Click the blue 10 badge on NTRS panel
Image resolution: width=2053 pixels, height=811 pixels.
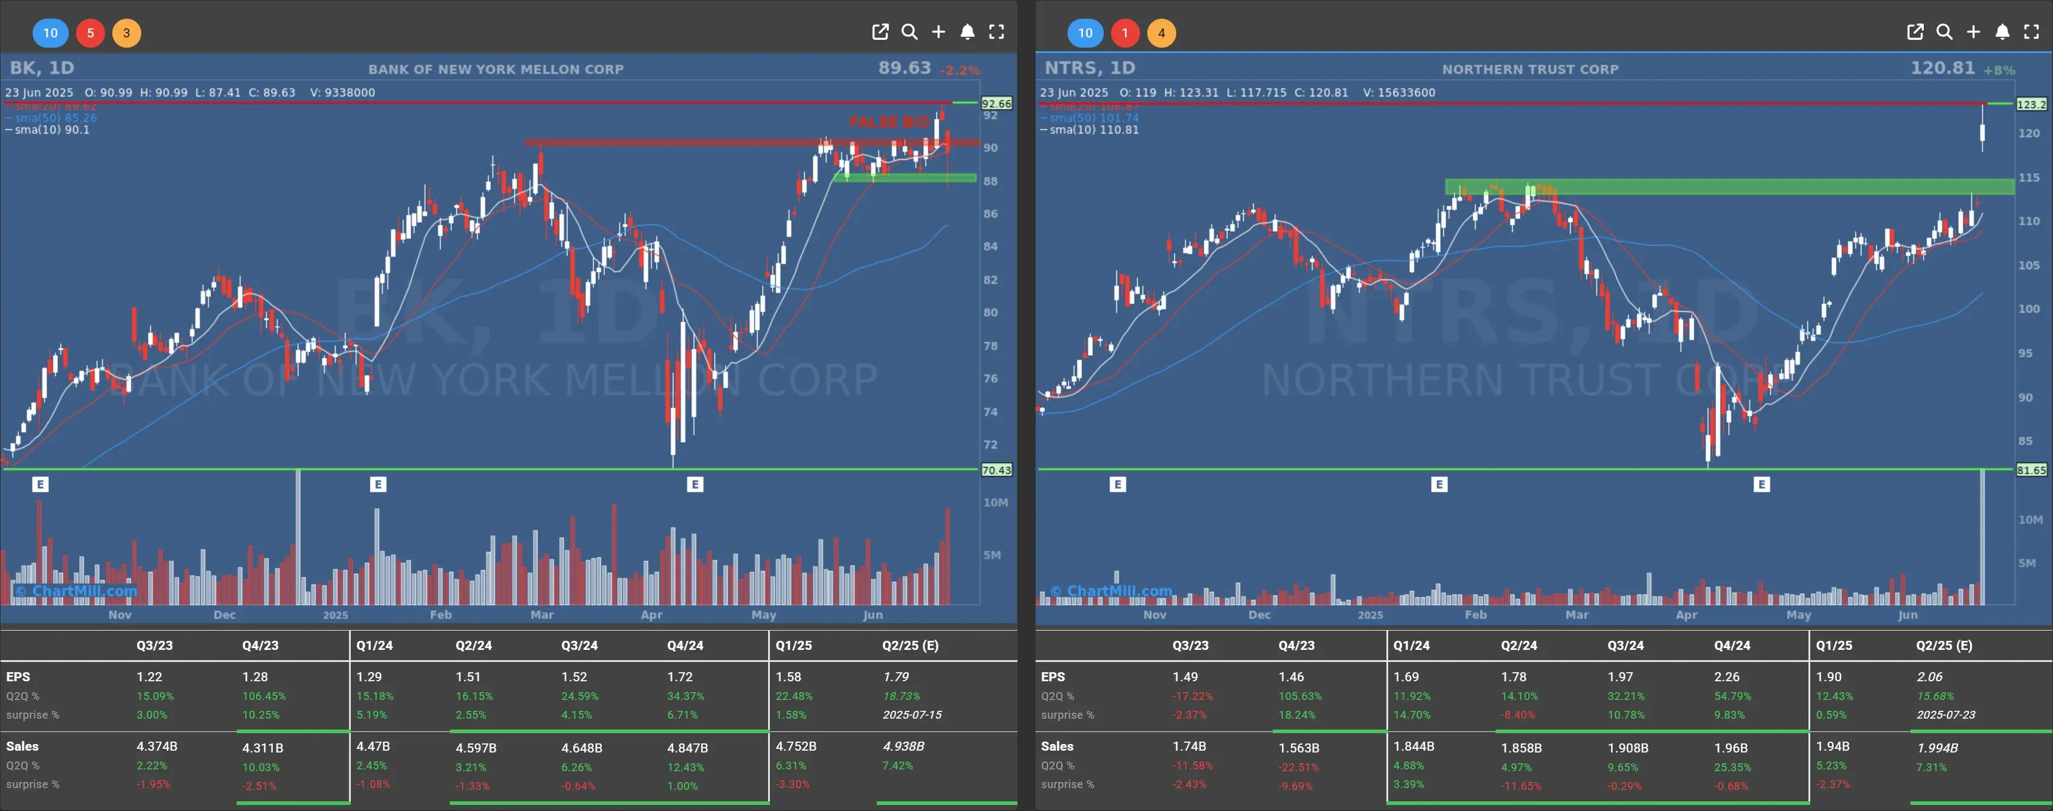[1086, 33]
